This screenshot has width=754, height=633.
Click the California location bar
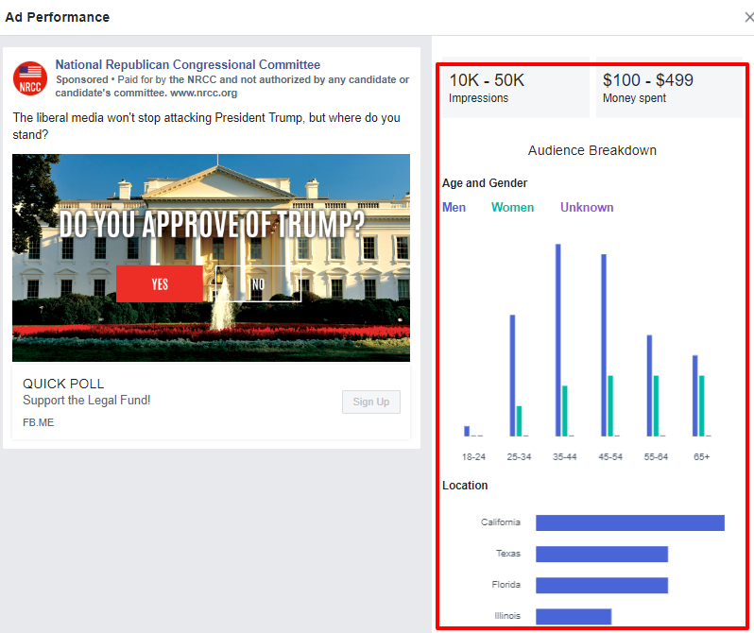pyautogui.click(x=630, y=522)
